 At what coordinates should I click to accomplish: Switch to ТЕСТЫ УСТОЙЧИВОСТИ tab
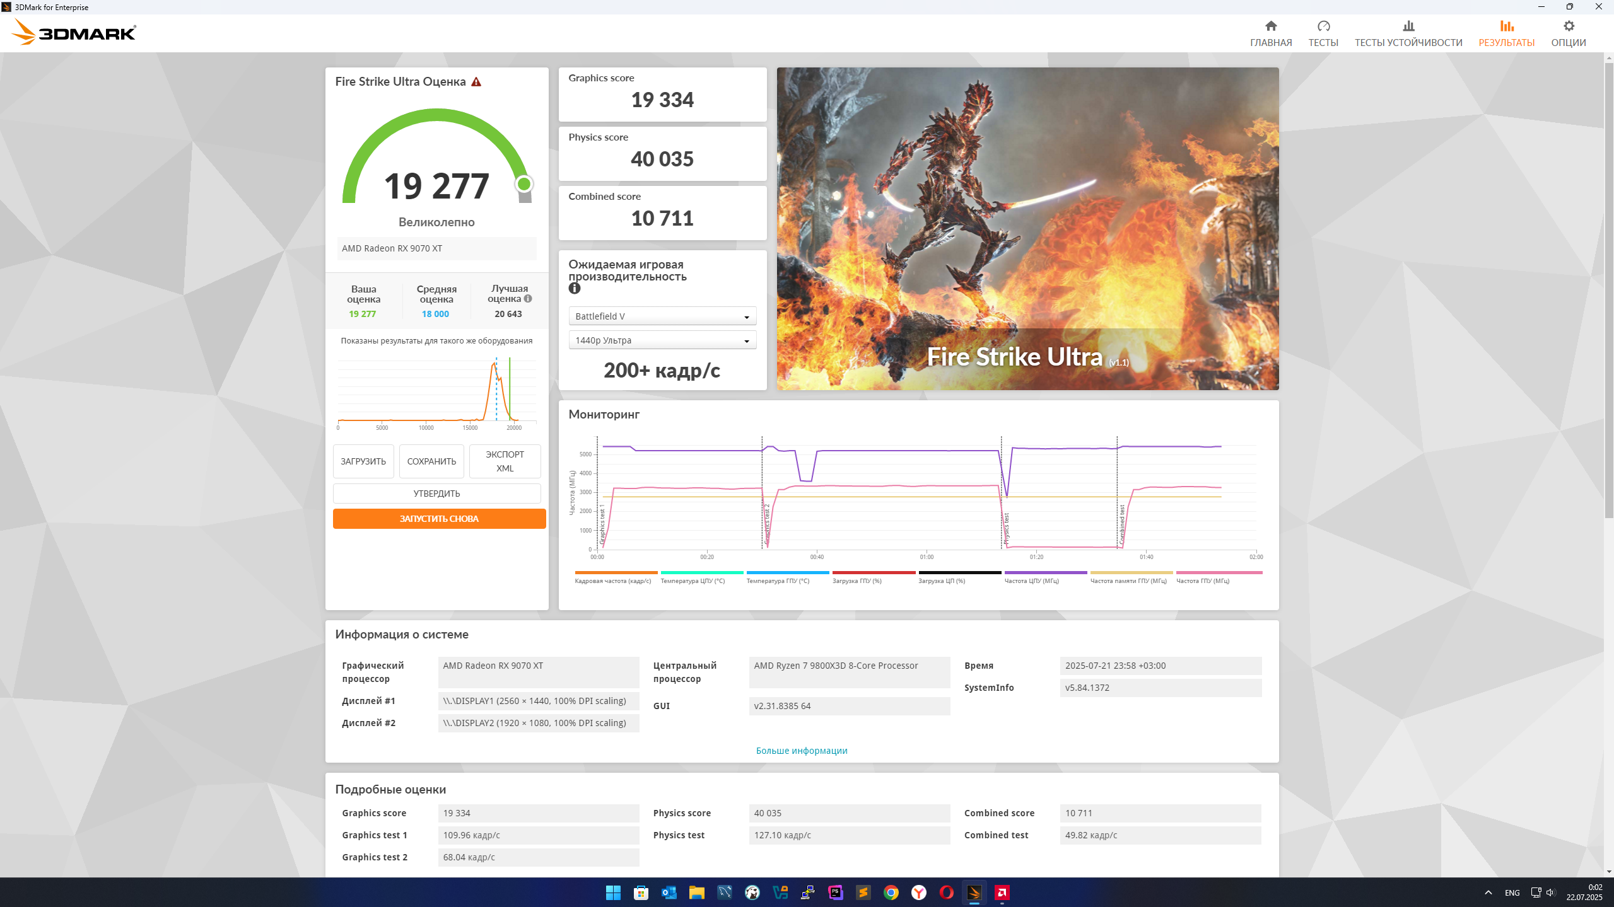[x=1408, y=33]
